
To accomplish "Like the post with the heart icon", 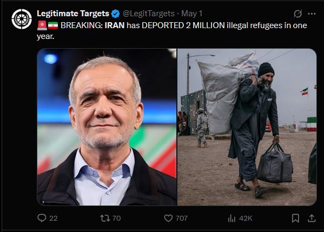I will click(x=168, y=218).
